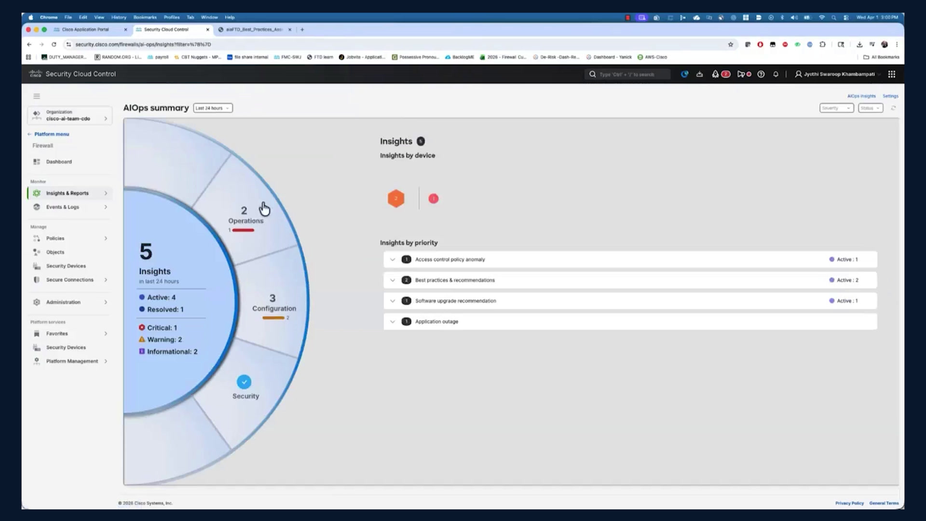Expand the Organization cisco-ai-team-cdo selector
This screenshot has width=926, height=521.
pos(70,115)
